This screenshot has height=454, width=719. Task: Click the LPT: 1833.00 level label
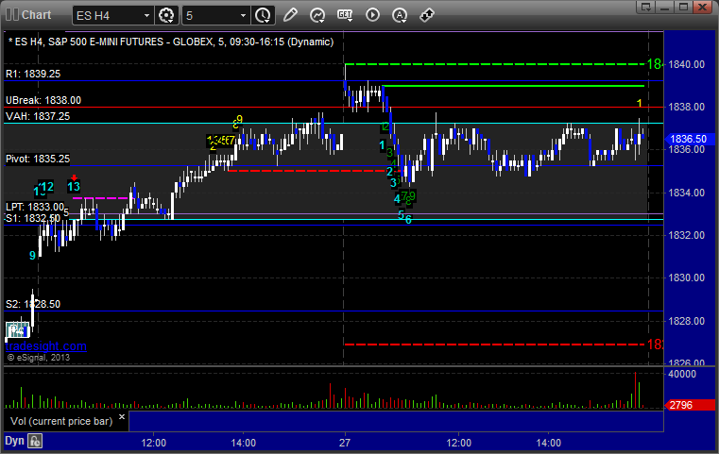tap(35, 207)
